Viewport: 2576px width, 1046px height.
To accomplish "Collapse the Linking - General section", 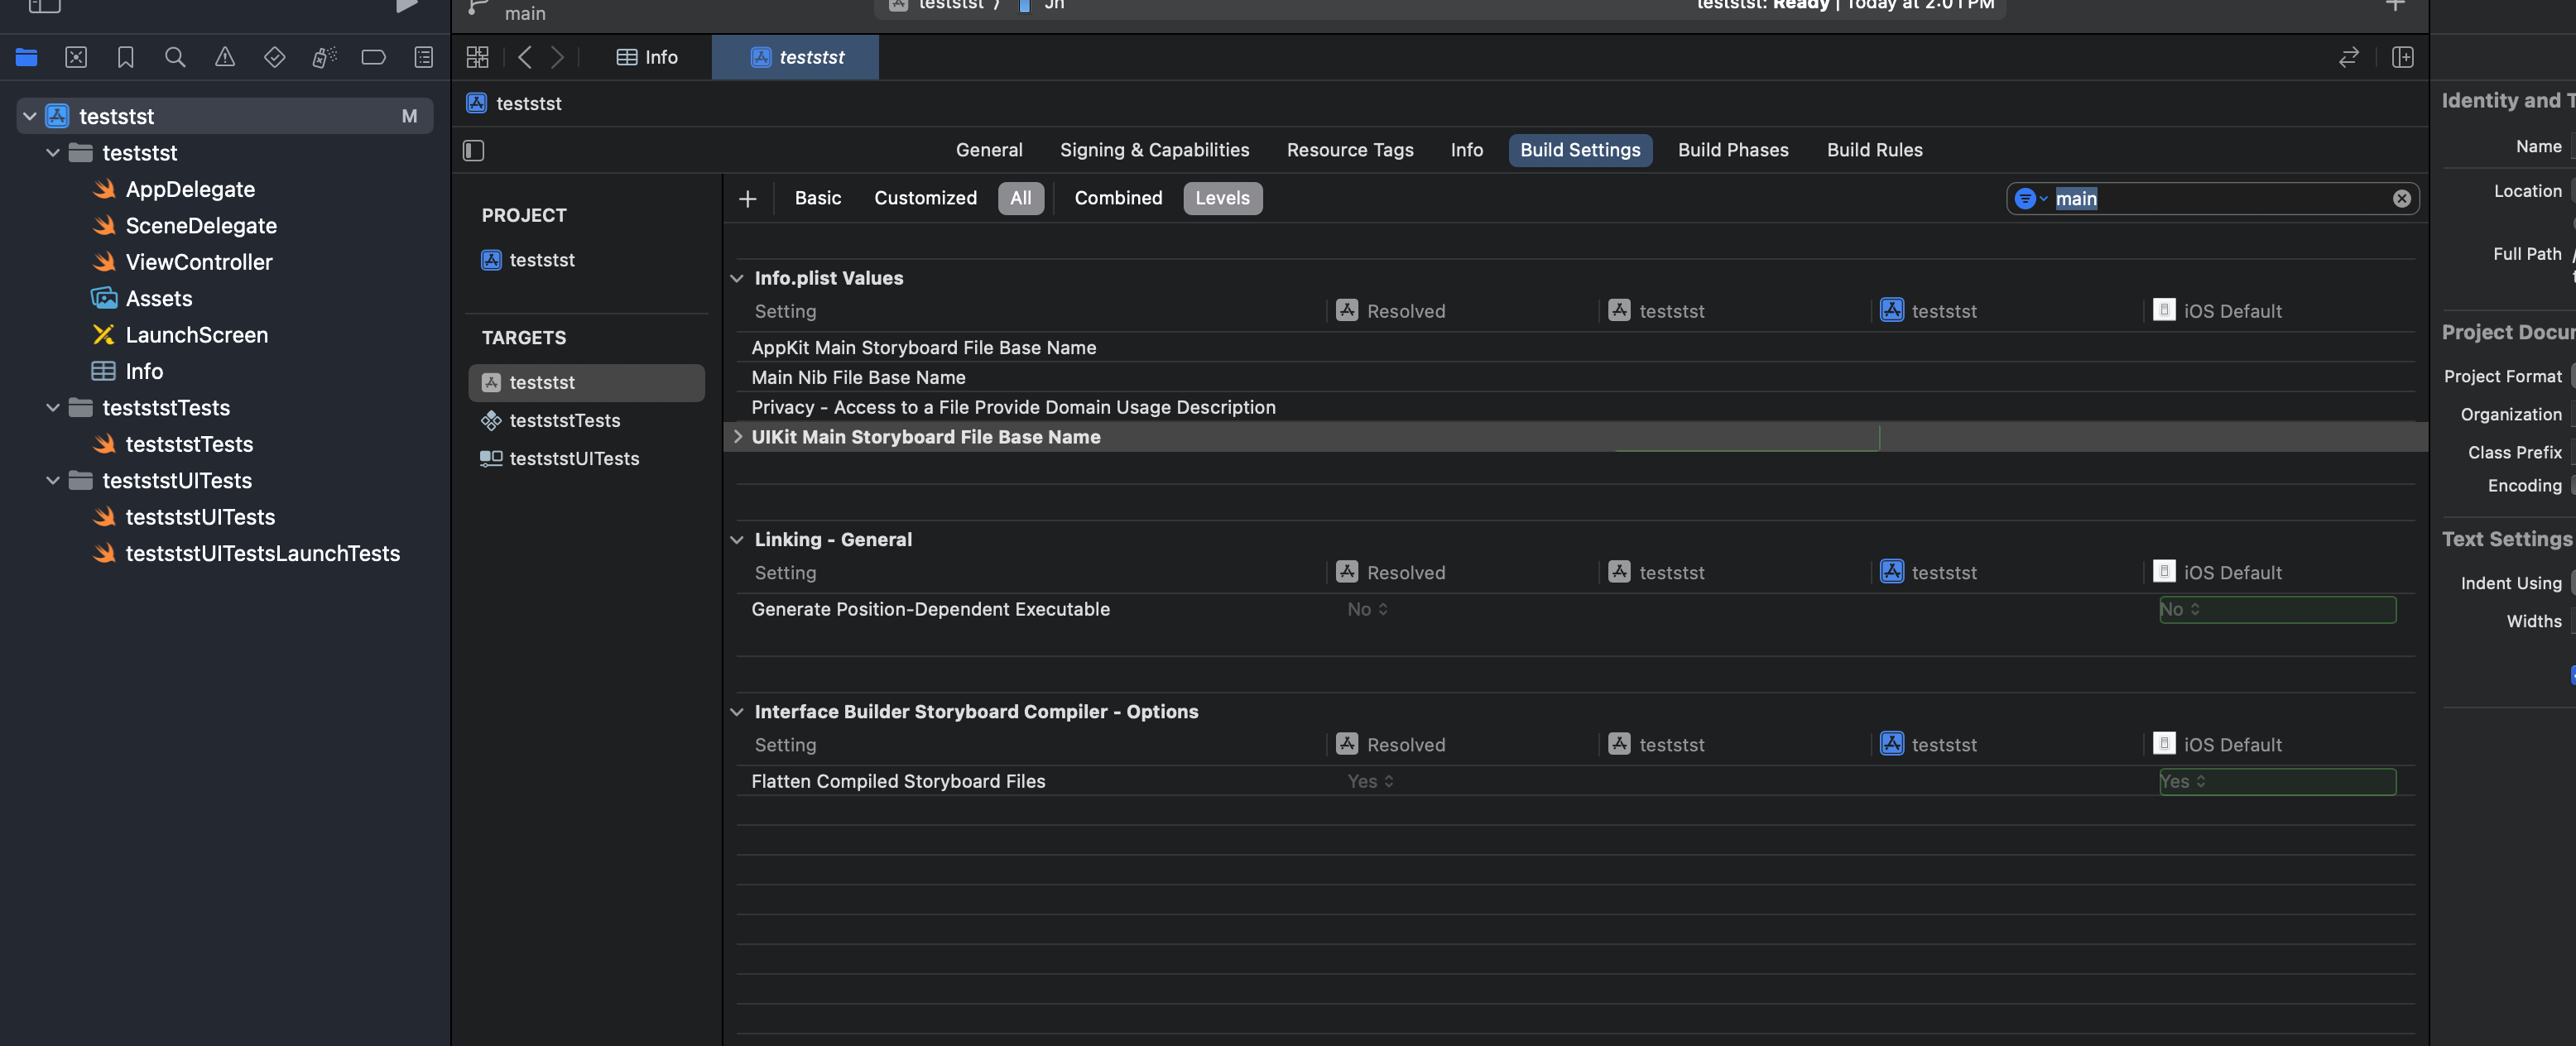I will pyautogui.click(x=737, y=540).
